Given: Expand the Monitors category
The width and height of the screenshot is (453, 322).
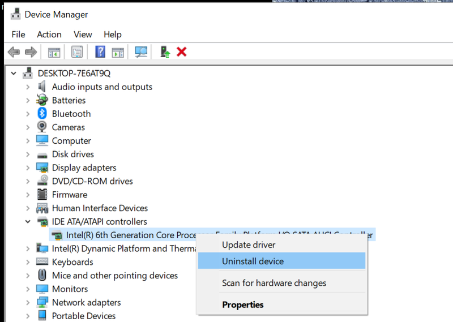Looking at the screenshot, I should [28, 289].
